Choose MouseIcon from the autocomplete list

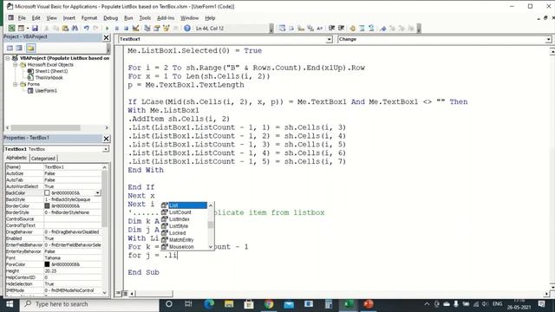(x=181, y=246)
